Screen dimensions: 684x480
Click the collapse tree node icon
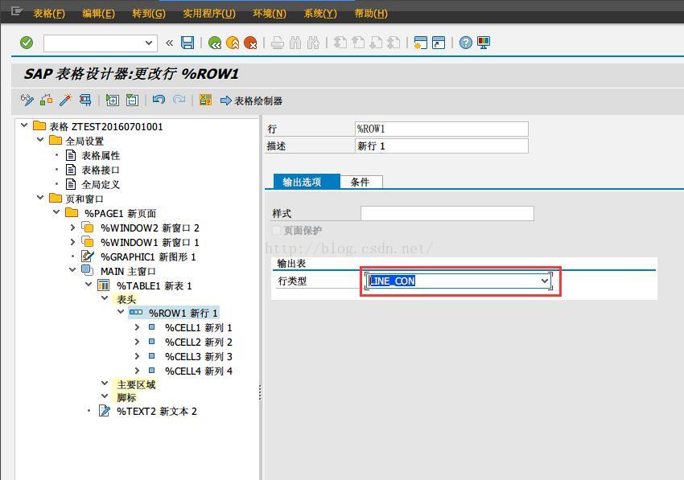tap(132, 101)
